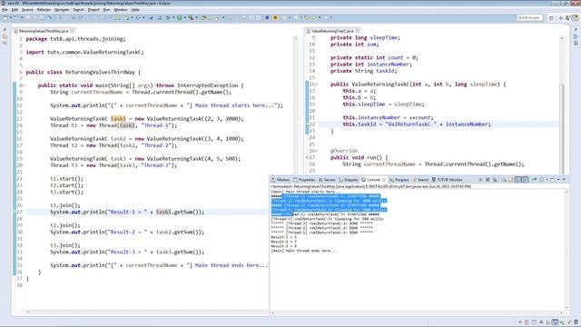Minimize the Console view panel
This screenshot has height=327, width=581.
(564, 180)
